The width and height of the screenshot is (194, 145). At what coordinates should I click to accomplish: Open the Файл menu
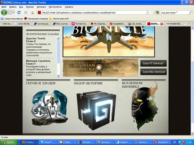pos(4,7)
